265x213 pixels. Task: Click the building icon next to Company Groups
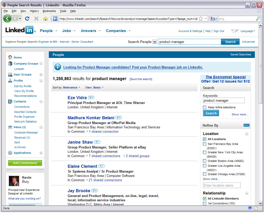10,64
